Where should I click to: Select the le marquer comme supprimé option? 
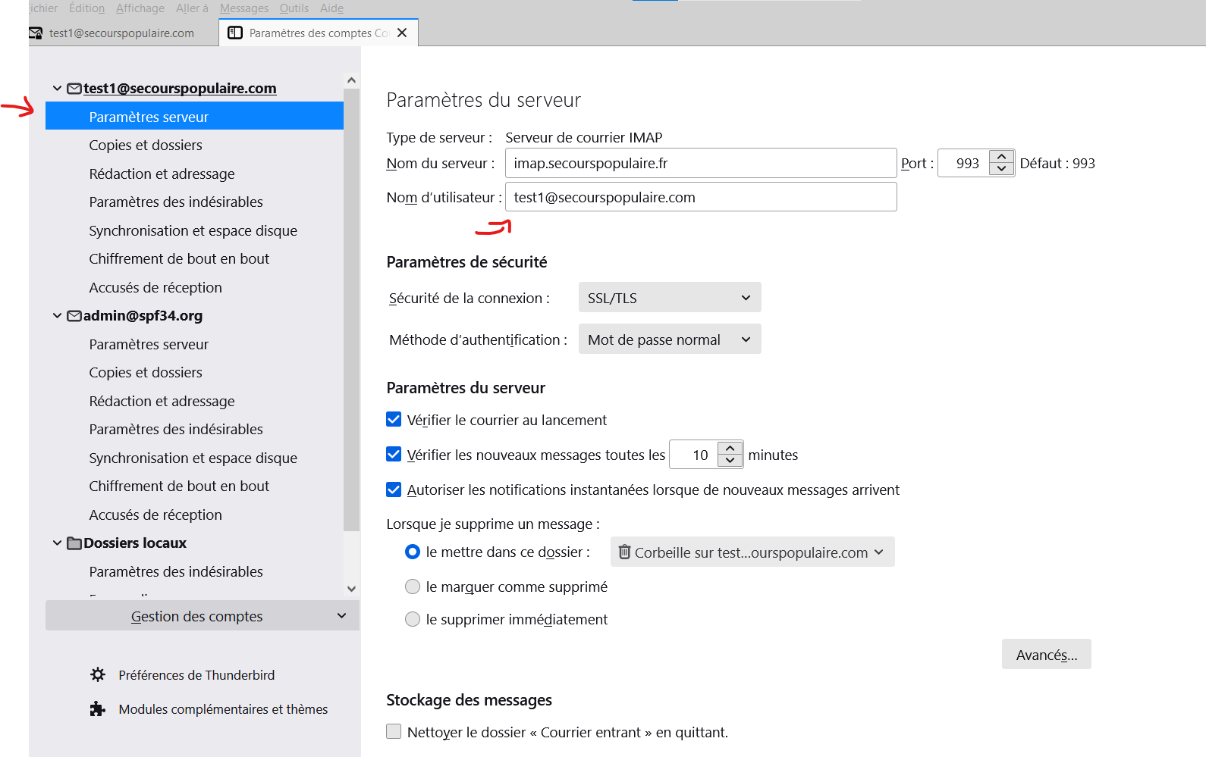[413, 587]
